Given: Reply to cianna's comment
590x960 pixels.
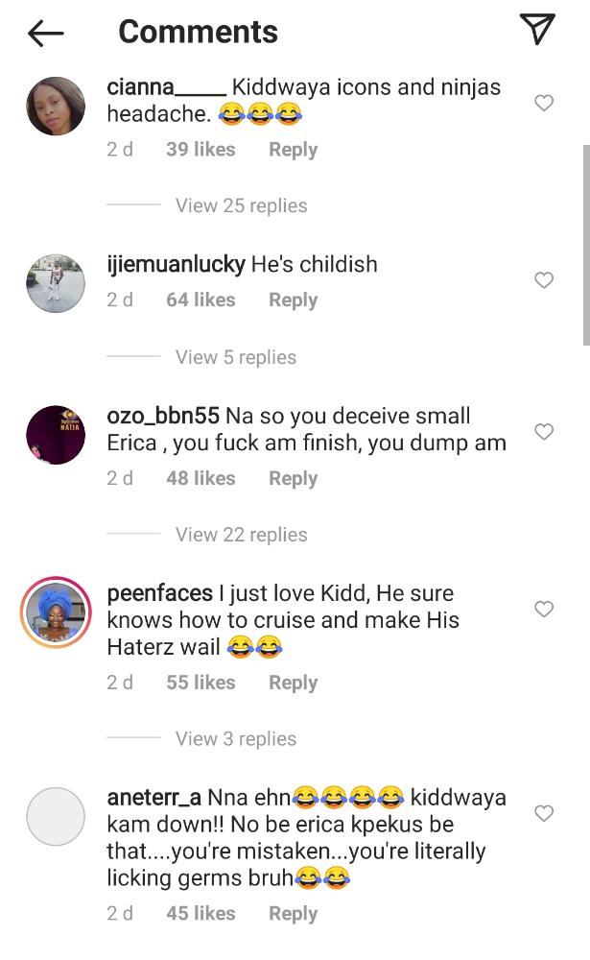Looking at the screenshot, I should (293, 150).
